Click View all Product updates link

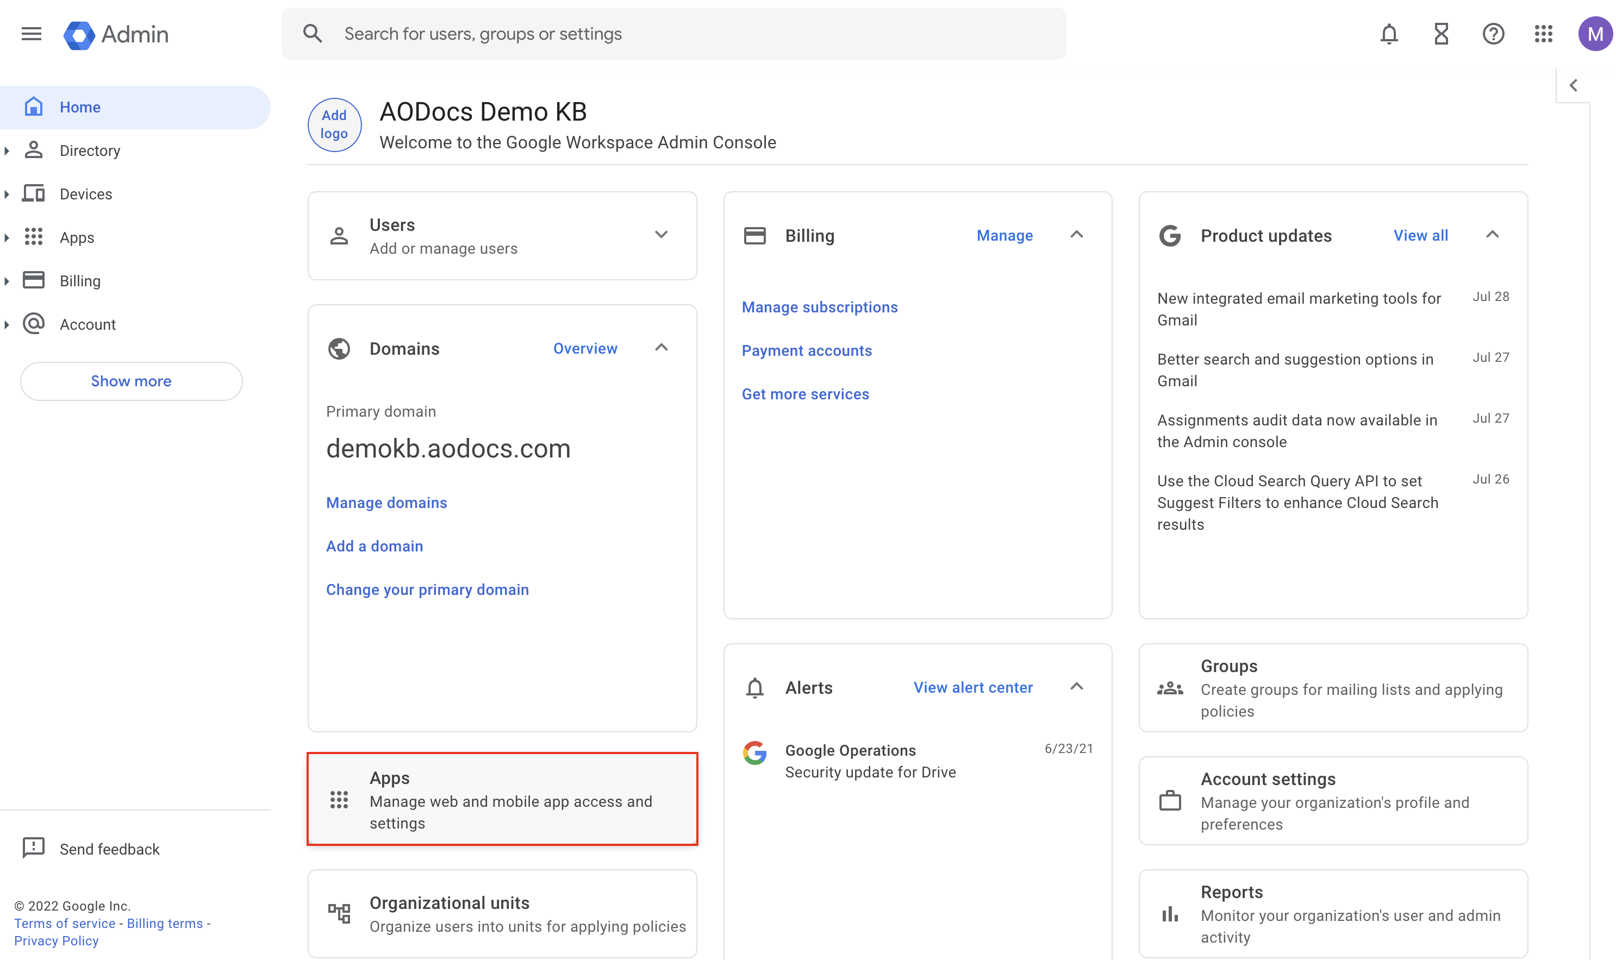click(x=1419, y=234)
